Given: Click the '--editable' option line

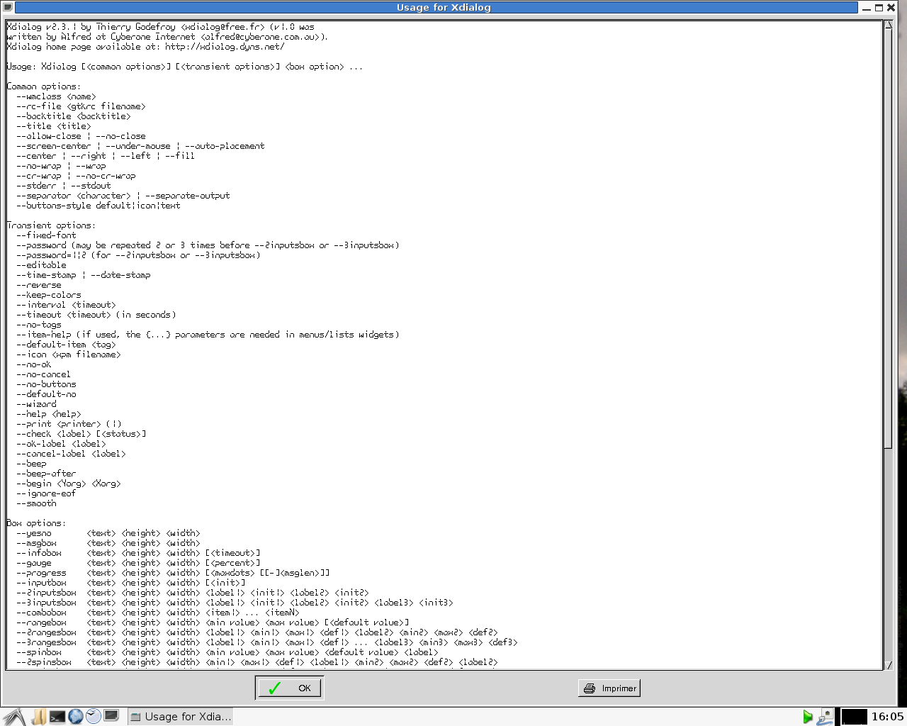Looking at the screenshot, I should (x=41, y=265).
